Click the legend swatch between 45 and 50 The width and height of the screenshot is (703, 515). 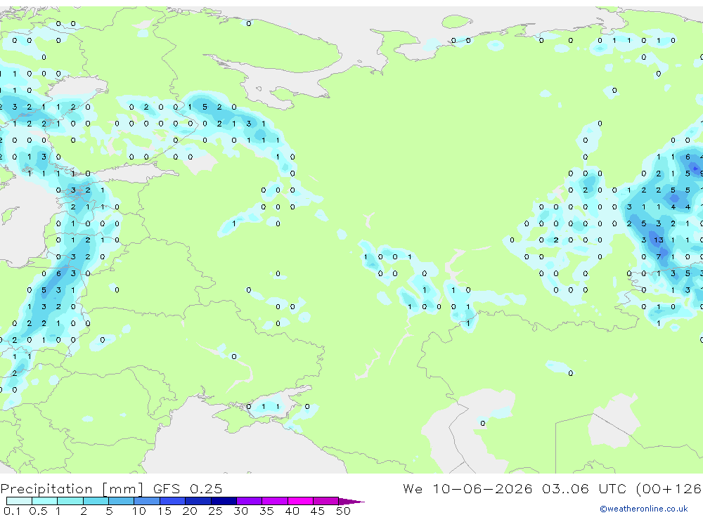[x=325, y=501]
